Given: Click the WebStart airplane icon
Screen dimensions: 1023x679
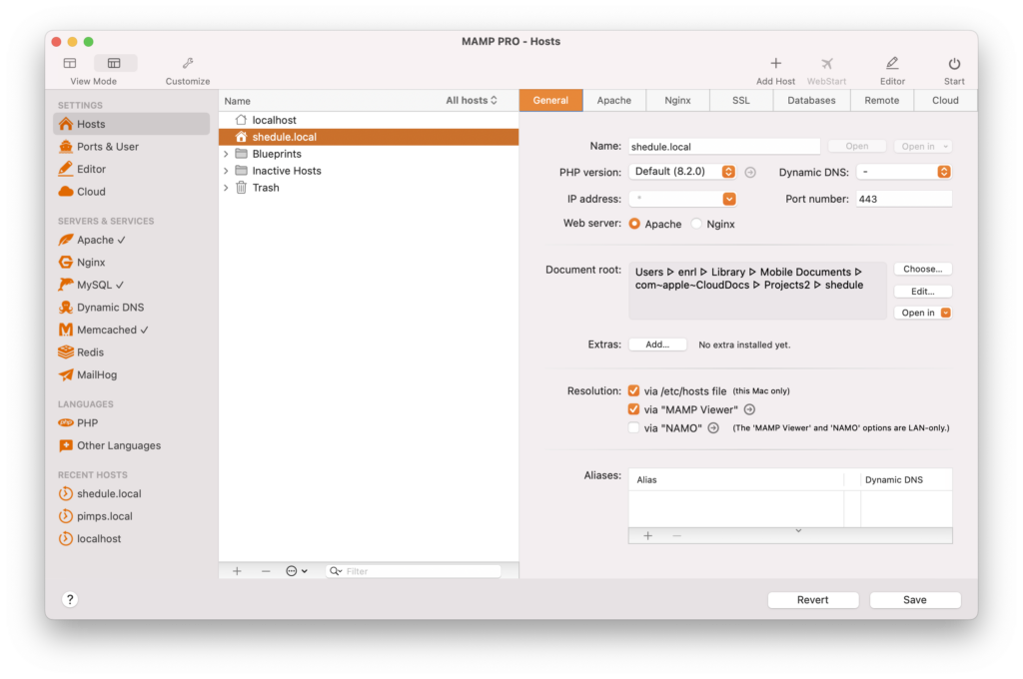Looking at the screenshot, I should click(x=826, y=63).
